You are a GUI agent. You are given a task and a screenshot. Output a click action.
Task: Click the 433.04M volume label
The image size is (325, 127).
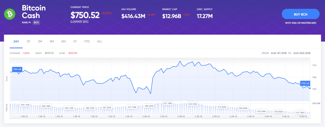pyautogui.click(x=261, y=111)
